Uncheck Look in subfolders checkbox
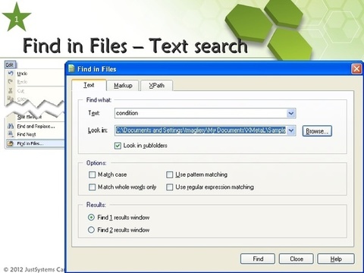Image resolution: width=364 pixels, height=273 pixels. pyautogui.click(x=118, y=146)
